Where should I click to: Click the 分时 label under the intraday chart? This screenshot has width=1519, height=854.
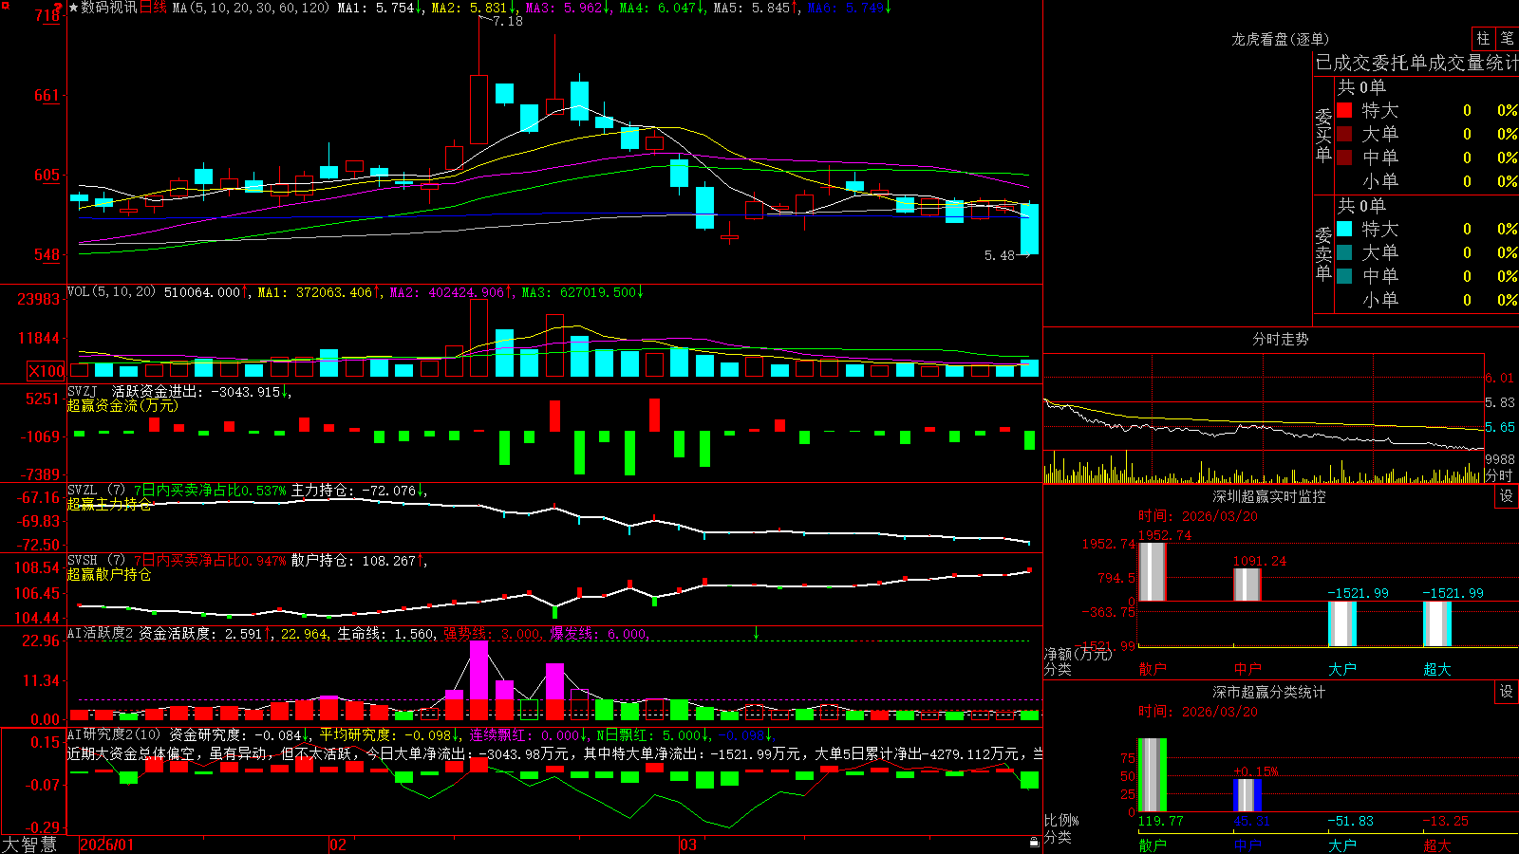1499,475
